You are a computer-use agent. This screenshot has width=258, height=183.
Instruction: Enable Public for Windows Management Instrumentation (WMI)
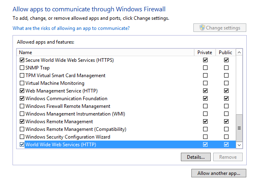point(226,114)
